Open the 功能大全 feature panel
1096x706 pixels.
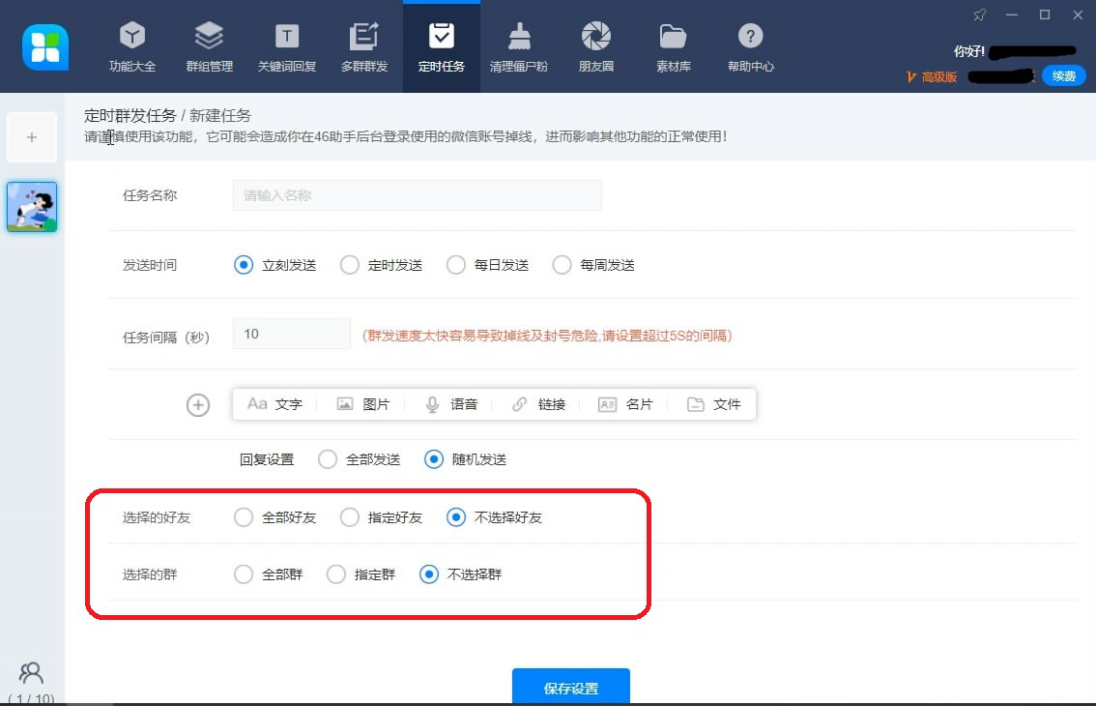click(x=132, y=46)
